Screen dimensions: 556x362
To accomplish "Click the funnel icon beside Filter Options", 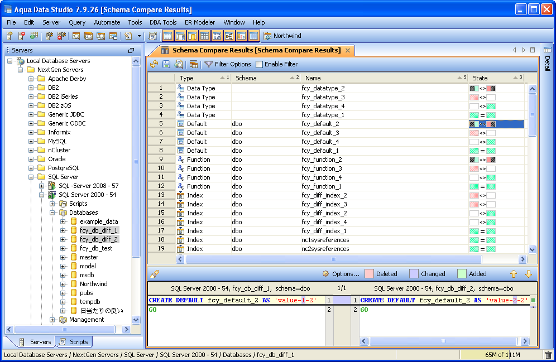I will tap(209, 64).
